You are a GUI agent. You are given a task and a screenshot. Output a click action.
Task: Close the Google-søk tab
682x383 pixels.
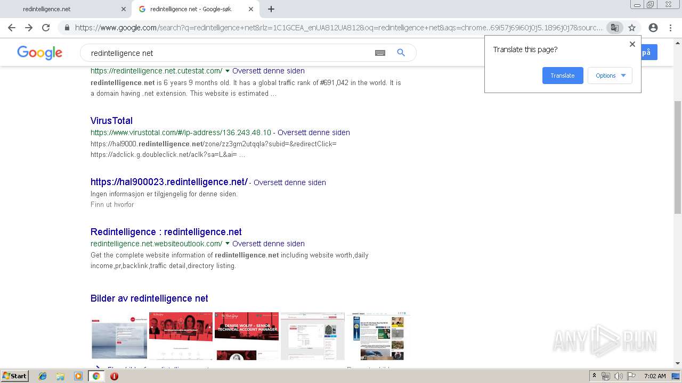(x=251, y=9)
